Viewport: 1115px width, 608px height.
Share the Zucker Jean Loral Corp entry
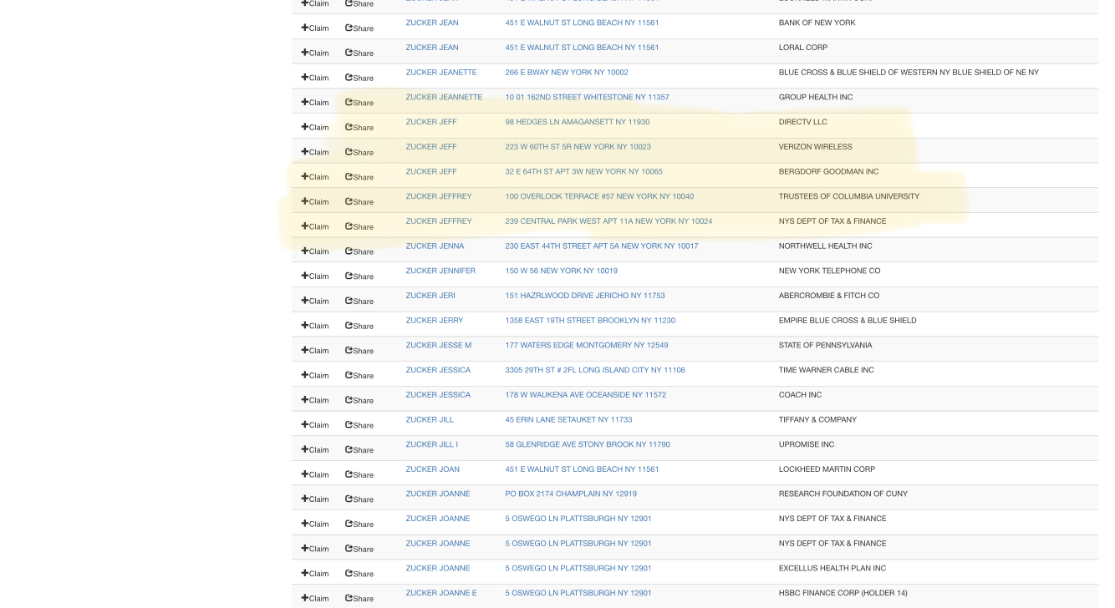click(359, 53)
